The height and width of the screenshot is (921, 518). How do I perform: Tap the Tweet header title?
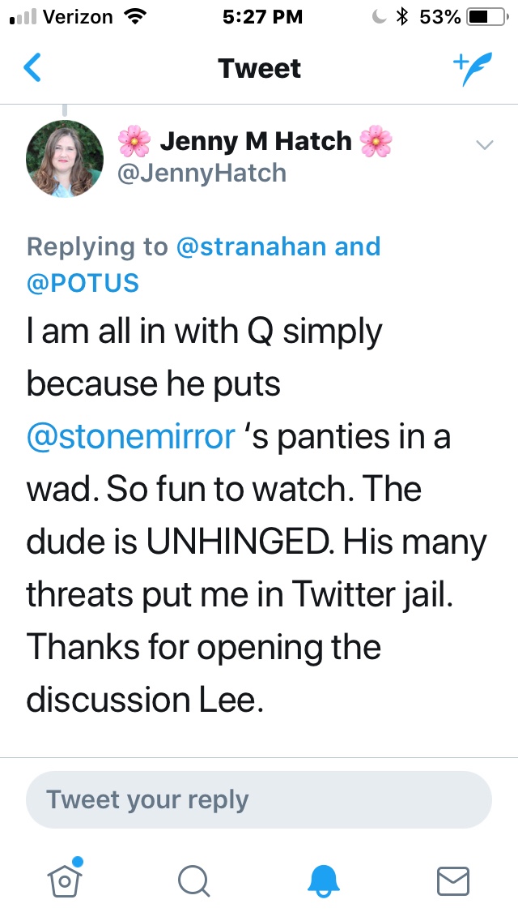[x=259, y=69]
